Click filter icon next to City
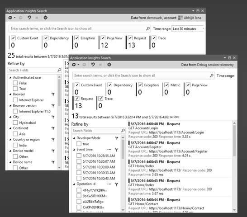Viewport: 247px width, 217px height. (53, 117)
